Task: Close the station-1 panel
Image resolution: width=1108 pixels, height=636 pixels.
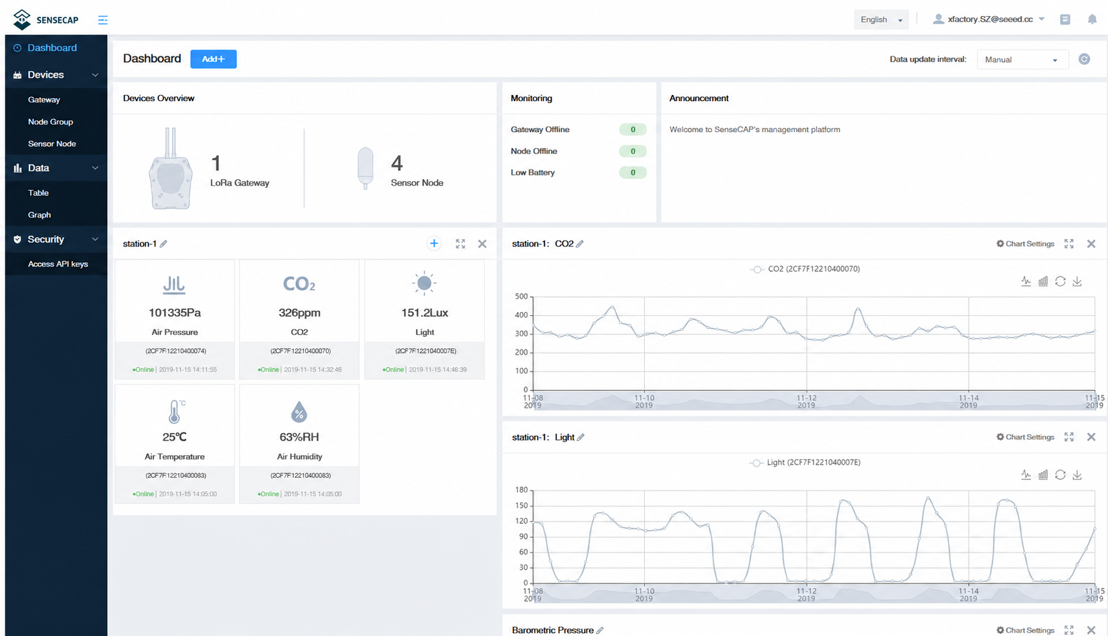Action: (482, 244)
